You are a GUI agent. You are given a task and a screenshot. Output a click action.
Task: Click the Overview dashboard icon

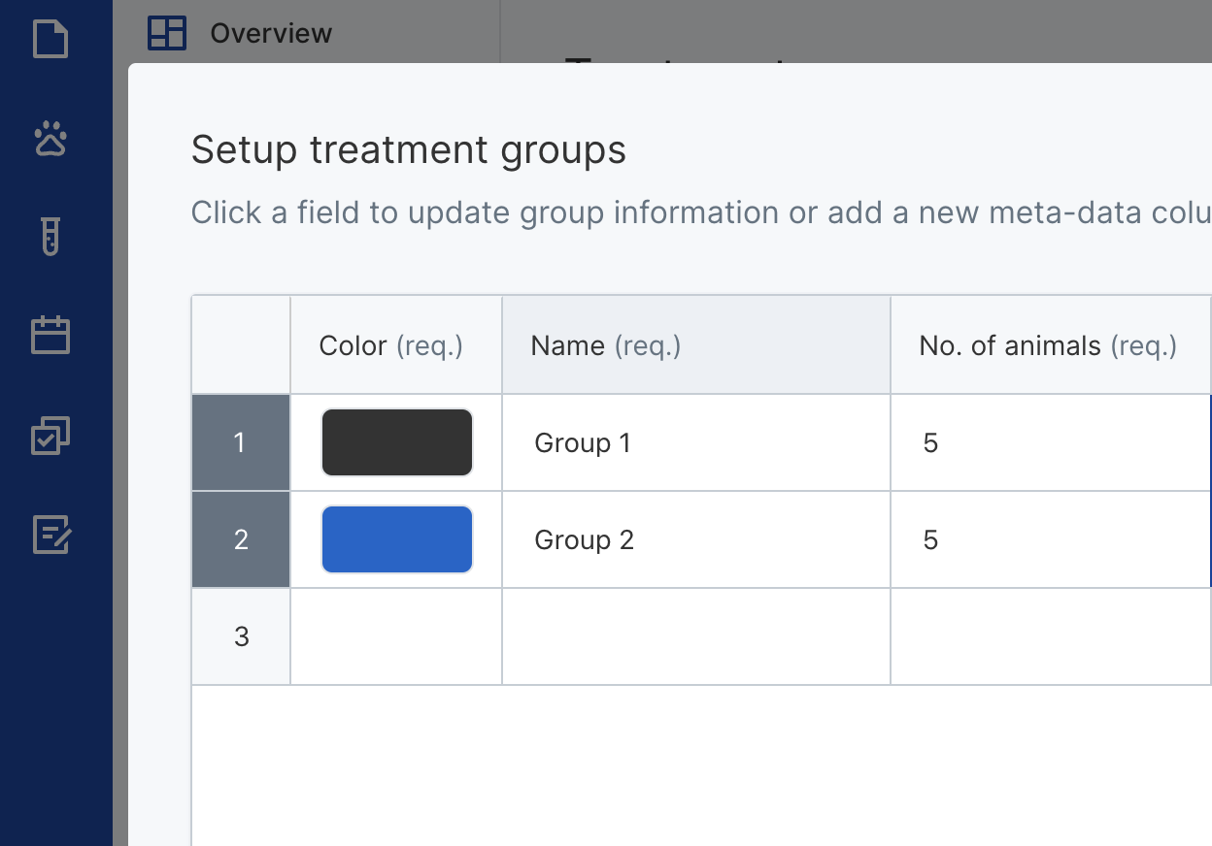166,33
